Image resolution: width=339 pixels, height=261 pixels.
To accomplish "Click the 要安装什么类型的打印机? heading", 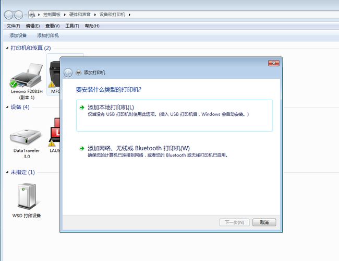I will tap(108, 89).
